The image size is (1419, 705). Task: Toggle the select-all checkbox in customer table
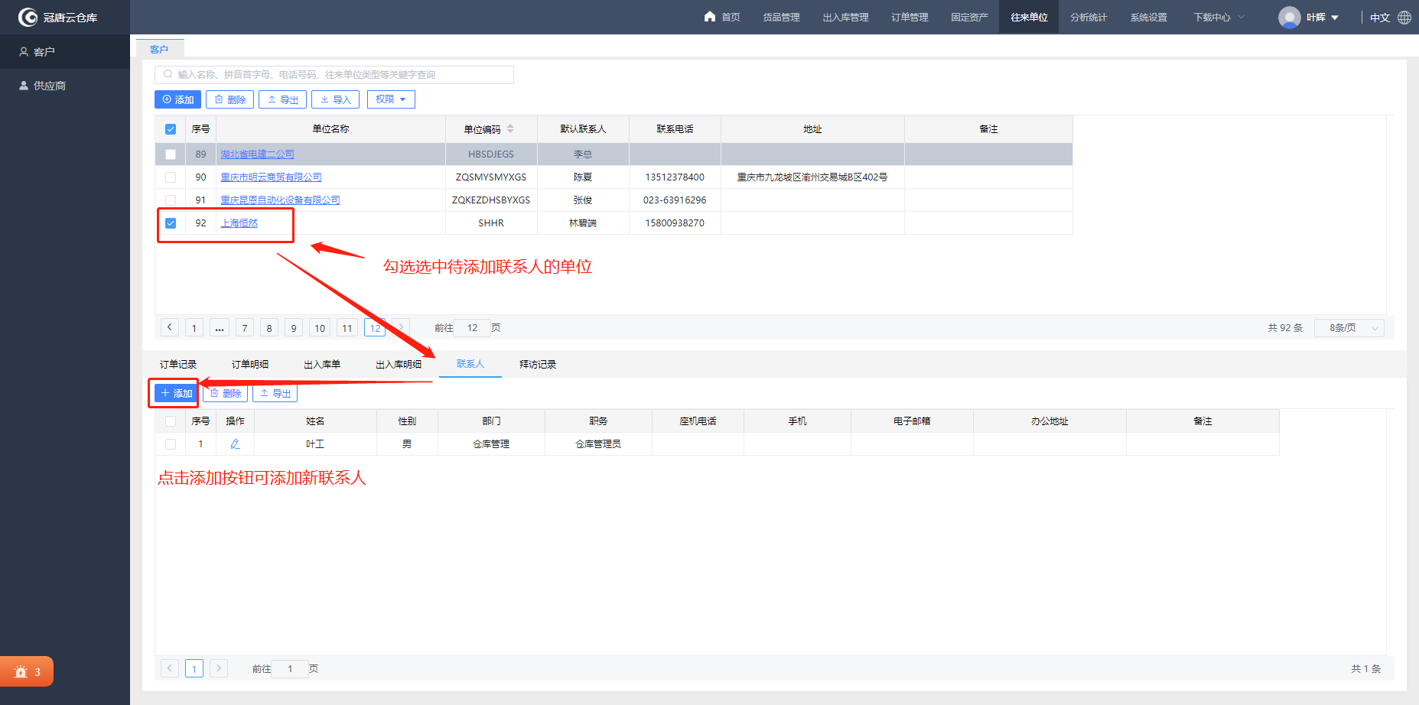171,129
